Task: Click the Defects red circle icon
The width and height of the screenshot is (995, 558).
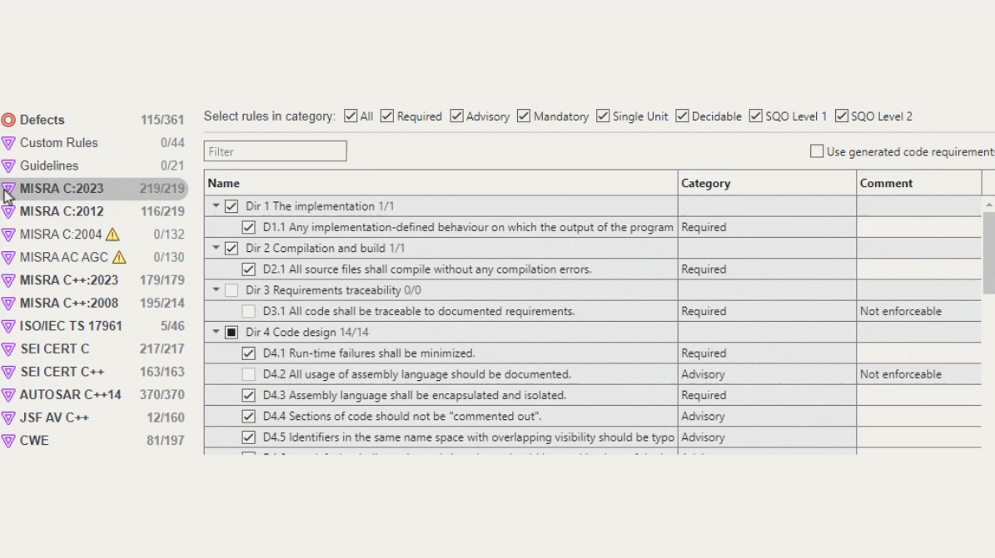Action: click(8, 120)
